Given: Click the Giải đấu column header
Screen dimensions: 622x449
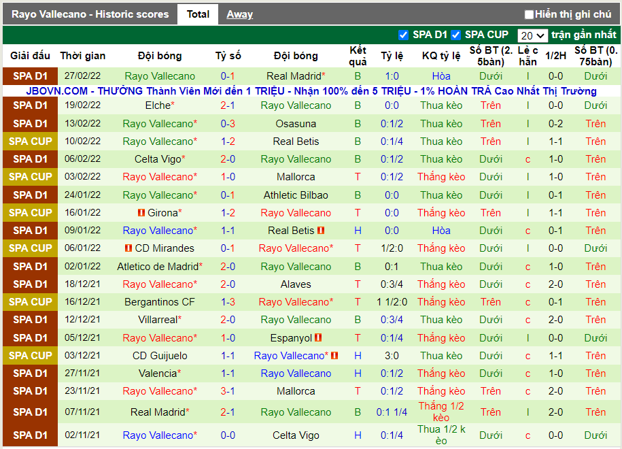Looking at the screenshot, I should 30,56.
